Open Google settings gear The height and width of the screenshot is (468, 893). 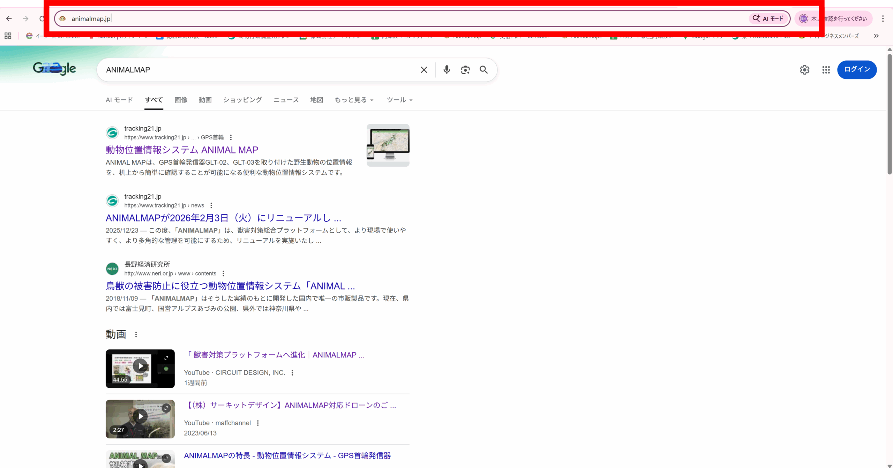pyautogui.click(x=804, y=70)
